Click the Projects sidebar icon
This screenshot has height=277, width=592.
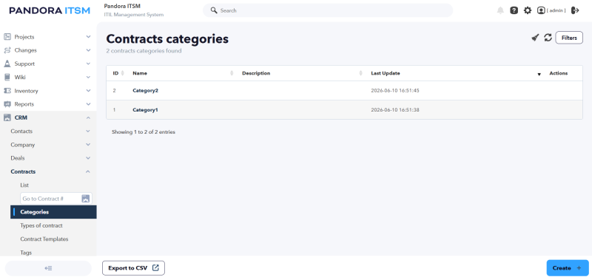point(7,37)
